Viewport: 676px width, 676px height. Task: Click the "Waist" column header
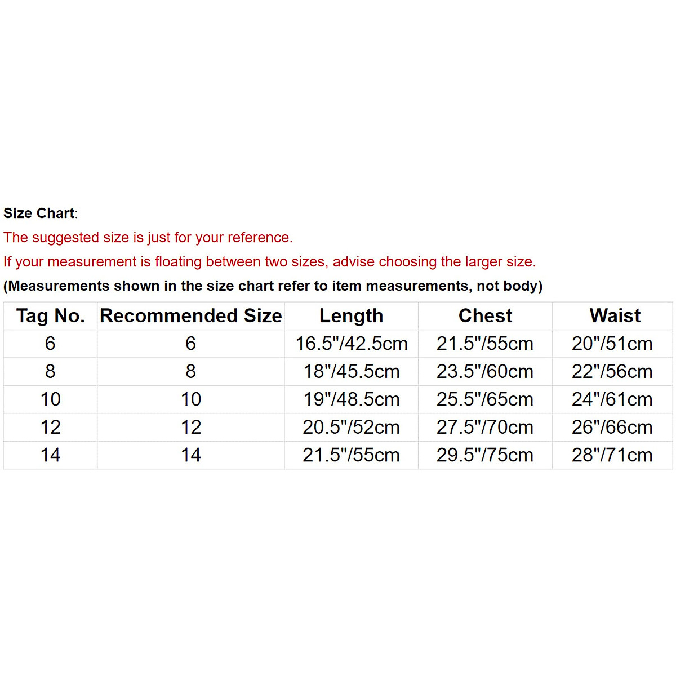coord(615,316)
